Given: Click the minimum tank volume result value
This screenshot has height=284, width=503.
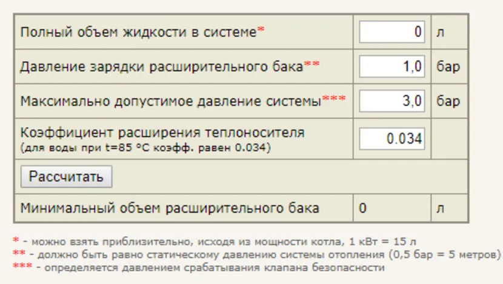Looking at the screenshot, I should pos(362,209).
